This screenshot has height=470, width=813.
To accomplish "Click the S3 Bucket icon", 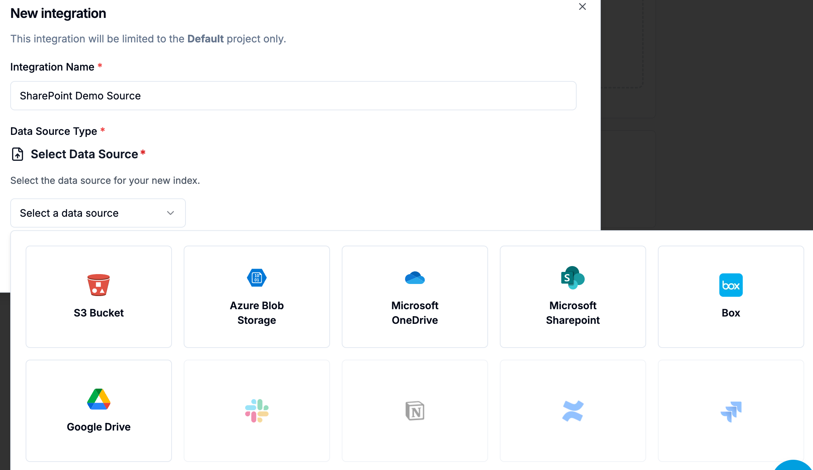I will coord(98,285).
